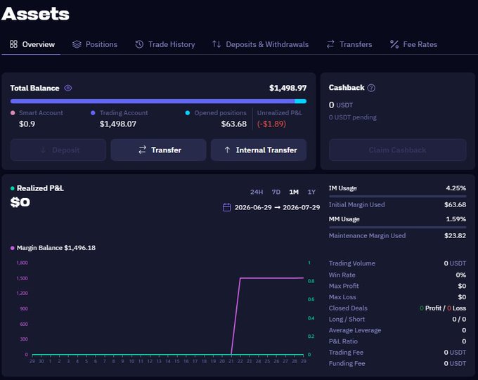Click the Deposit button
478x380 pixels.
[58, 150]
